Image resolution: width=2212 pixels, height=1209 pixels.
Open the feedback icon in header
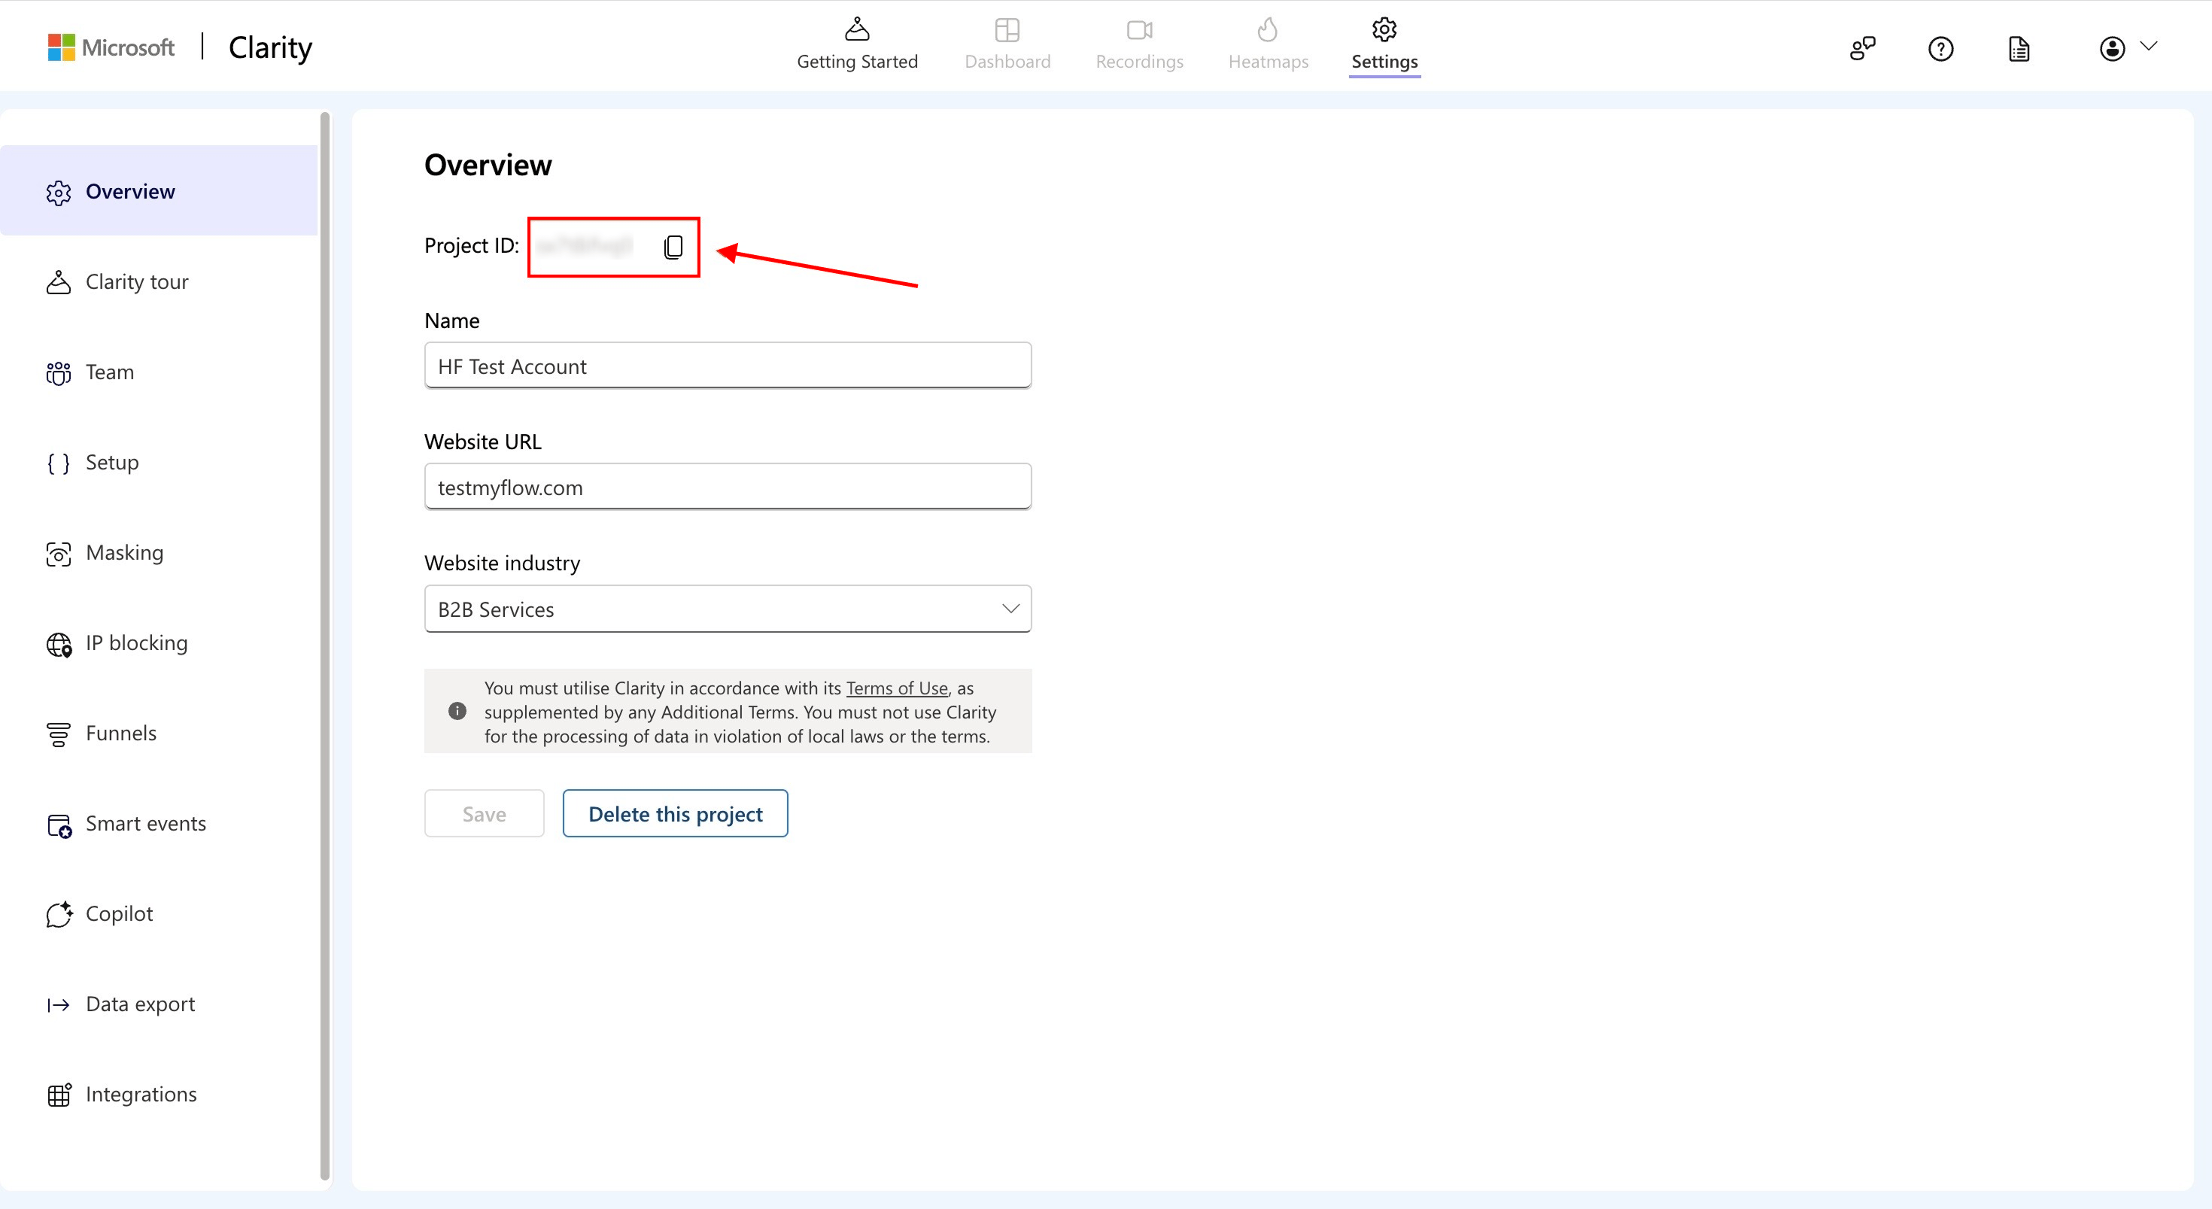(1861, 49)
